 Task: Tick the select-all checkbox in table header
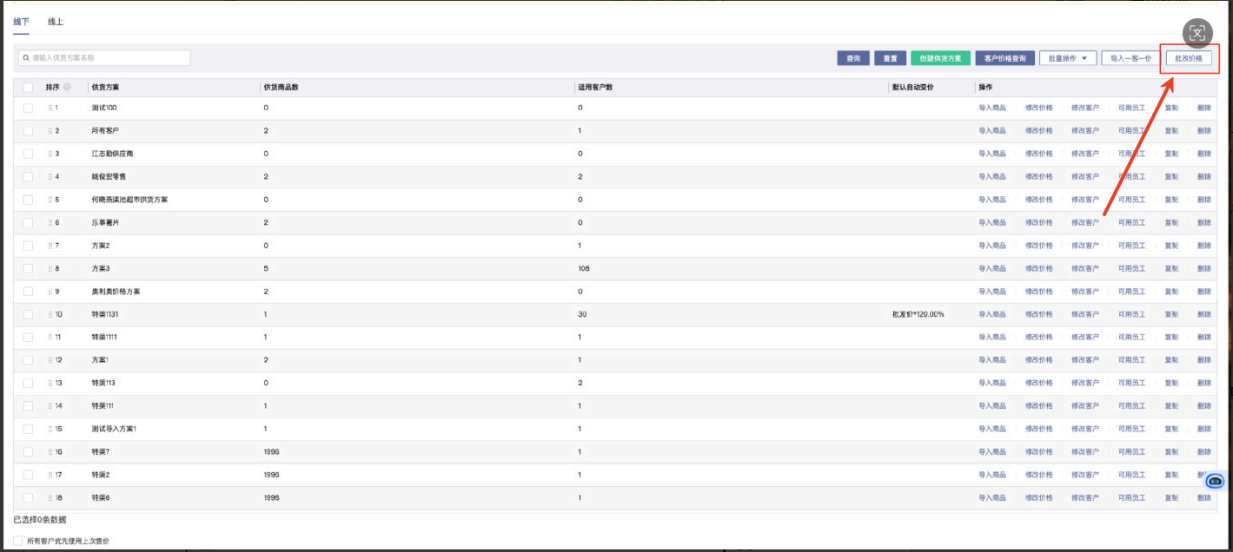pyautogui.click(x=28, y=87)
